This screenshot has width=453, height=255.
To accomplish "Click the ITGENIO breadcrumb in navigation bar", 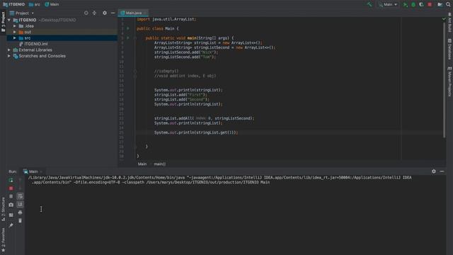I will 13,4.
